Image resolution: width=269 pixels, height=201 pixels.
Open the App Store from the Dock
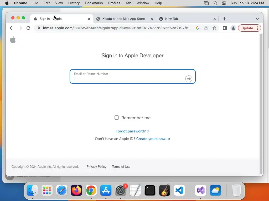[106, 190]
